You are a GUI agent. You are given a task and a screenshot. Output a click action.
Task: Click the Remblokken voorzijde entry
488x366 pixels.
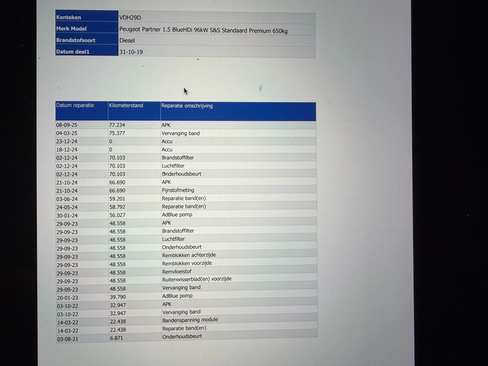click(x=187, y=263)
